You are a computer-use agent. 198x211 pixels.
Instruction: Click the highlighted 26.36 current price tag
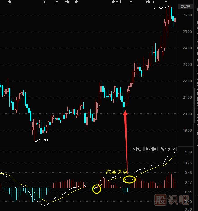tap(185, 6)
